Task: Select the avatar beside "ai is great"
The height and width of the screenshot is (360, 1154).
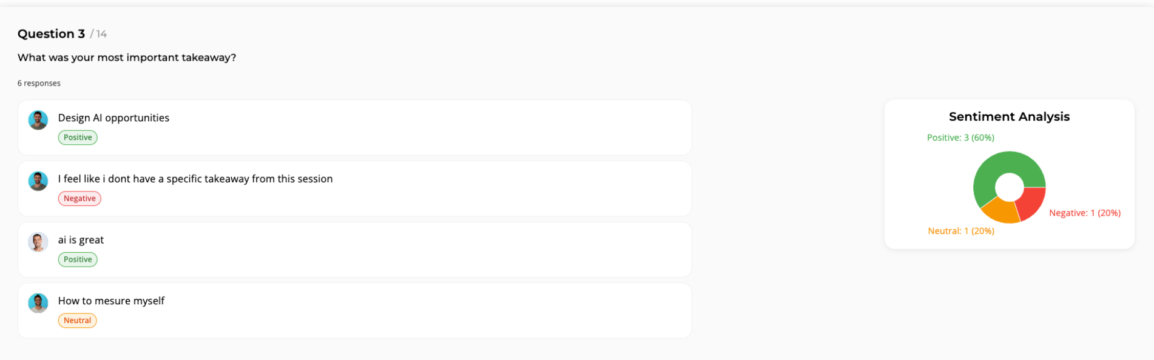Action: [x=38, y=242]
